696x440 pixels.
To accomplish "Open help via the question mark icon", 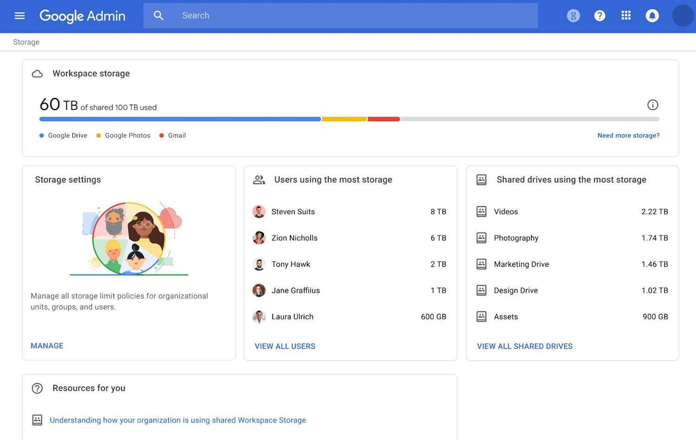I will (x=599, y=15).
